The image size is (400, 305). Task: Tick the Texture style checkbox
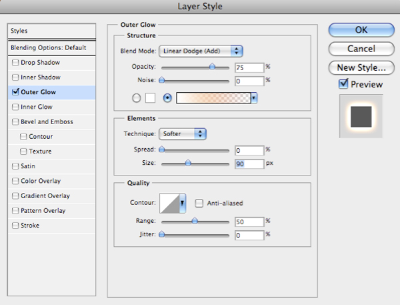23,151
